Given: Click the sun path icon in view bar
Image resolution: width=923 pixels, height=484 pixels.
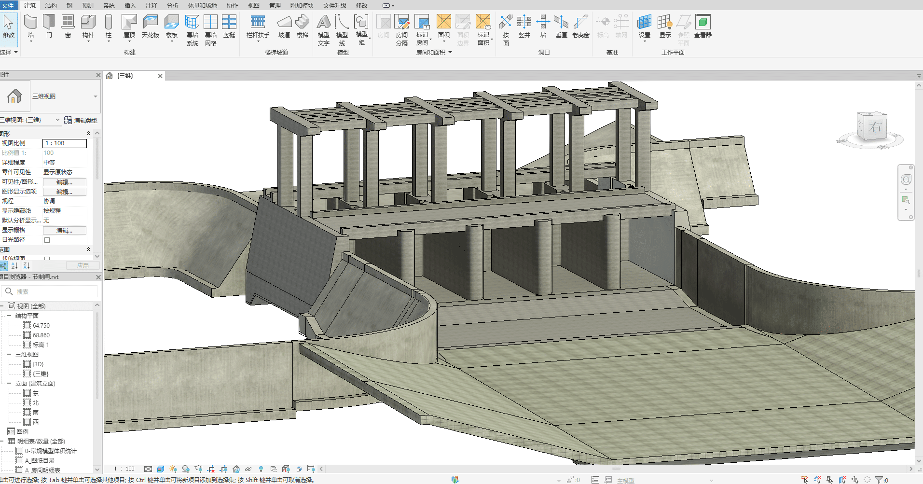Looking at the screenshot, I should 173,469.
